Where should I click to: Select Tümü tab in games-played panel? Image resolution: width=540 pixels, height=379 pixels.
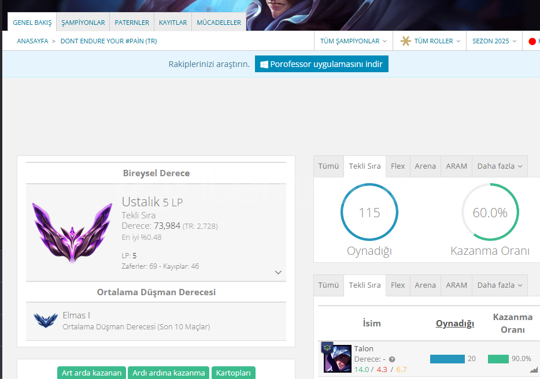click(328, 166)
